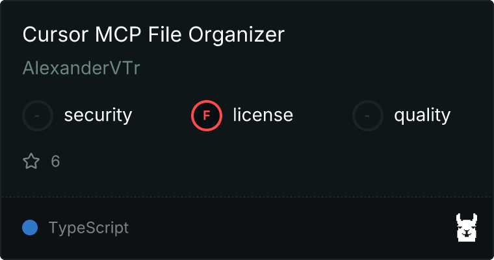Click the quality label
494x260 pixels.
(x=422, y=115)
